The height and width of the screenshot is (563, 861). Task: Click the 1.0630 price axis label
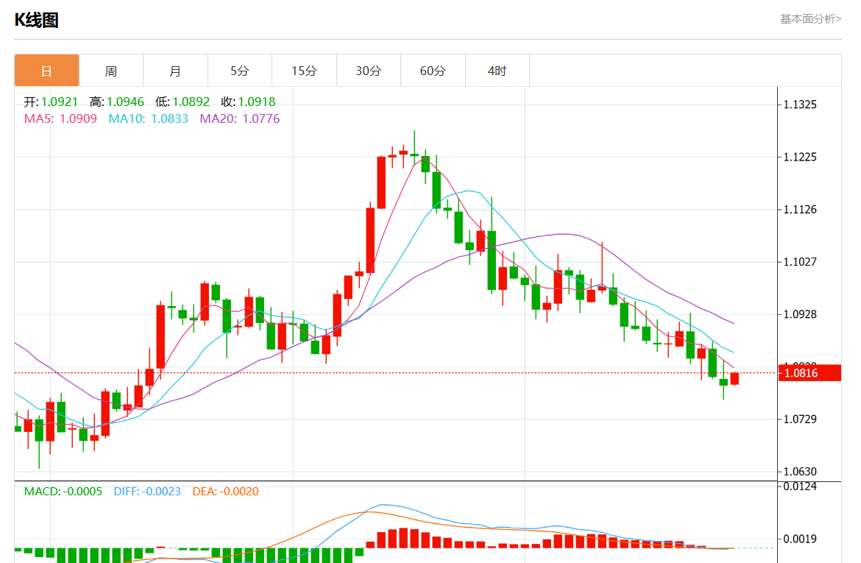pos(800,471)
